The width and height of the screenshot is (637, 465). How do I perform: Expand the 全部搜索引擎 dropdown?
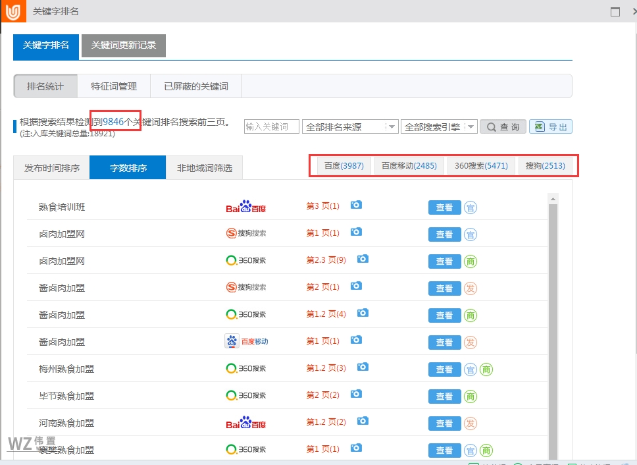click(439, 126)
